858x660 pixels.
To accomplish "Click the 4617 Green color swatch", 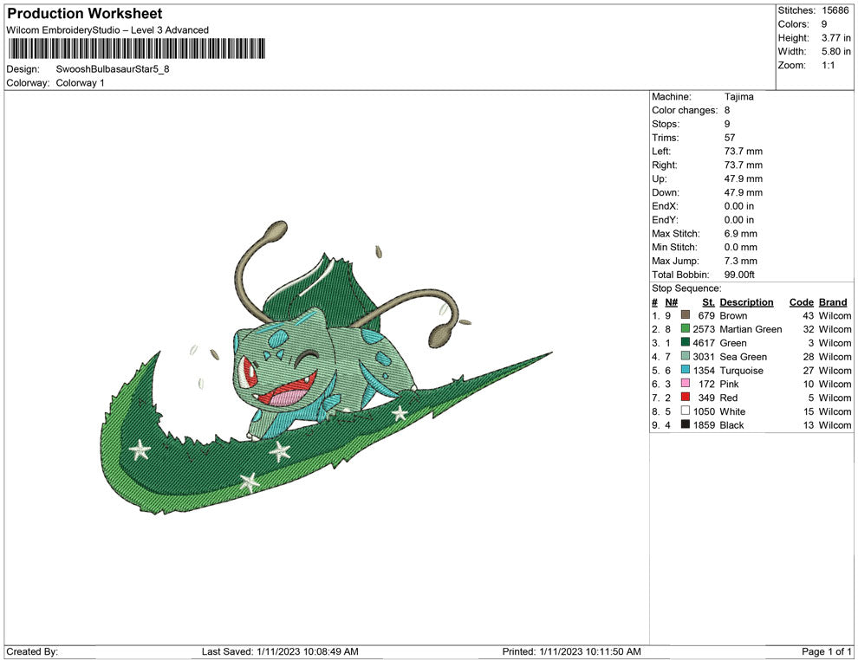I will (x=685, y=342).
